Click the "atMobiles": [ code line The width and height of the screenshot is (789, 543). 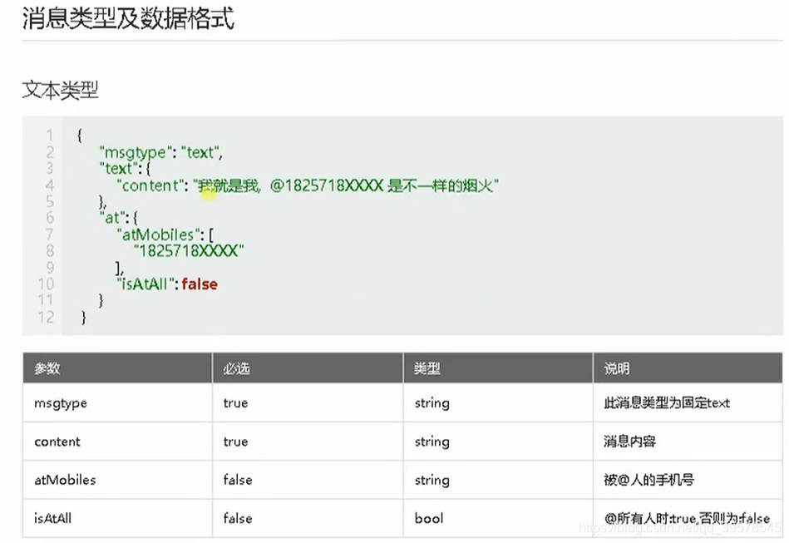click(165, 234)
